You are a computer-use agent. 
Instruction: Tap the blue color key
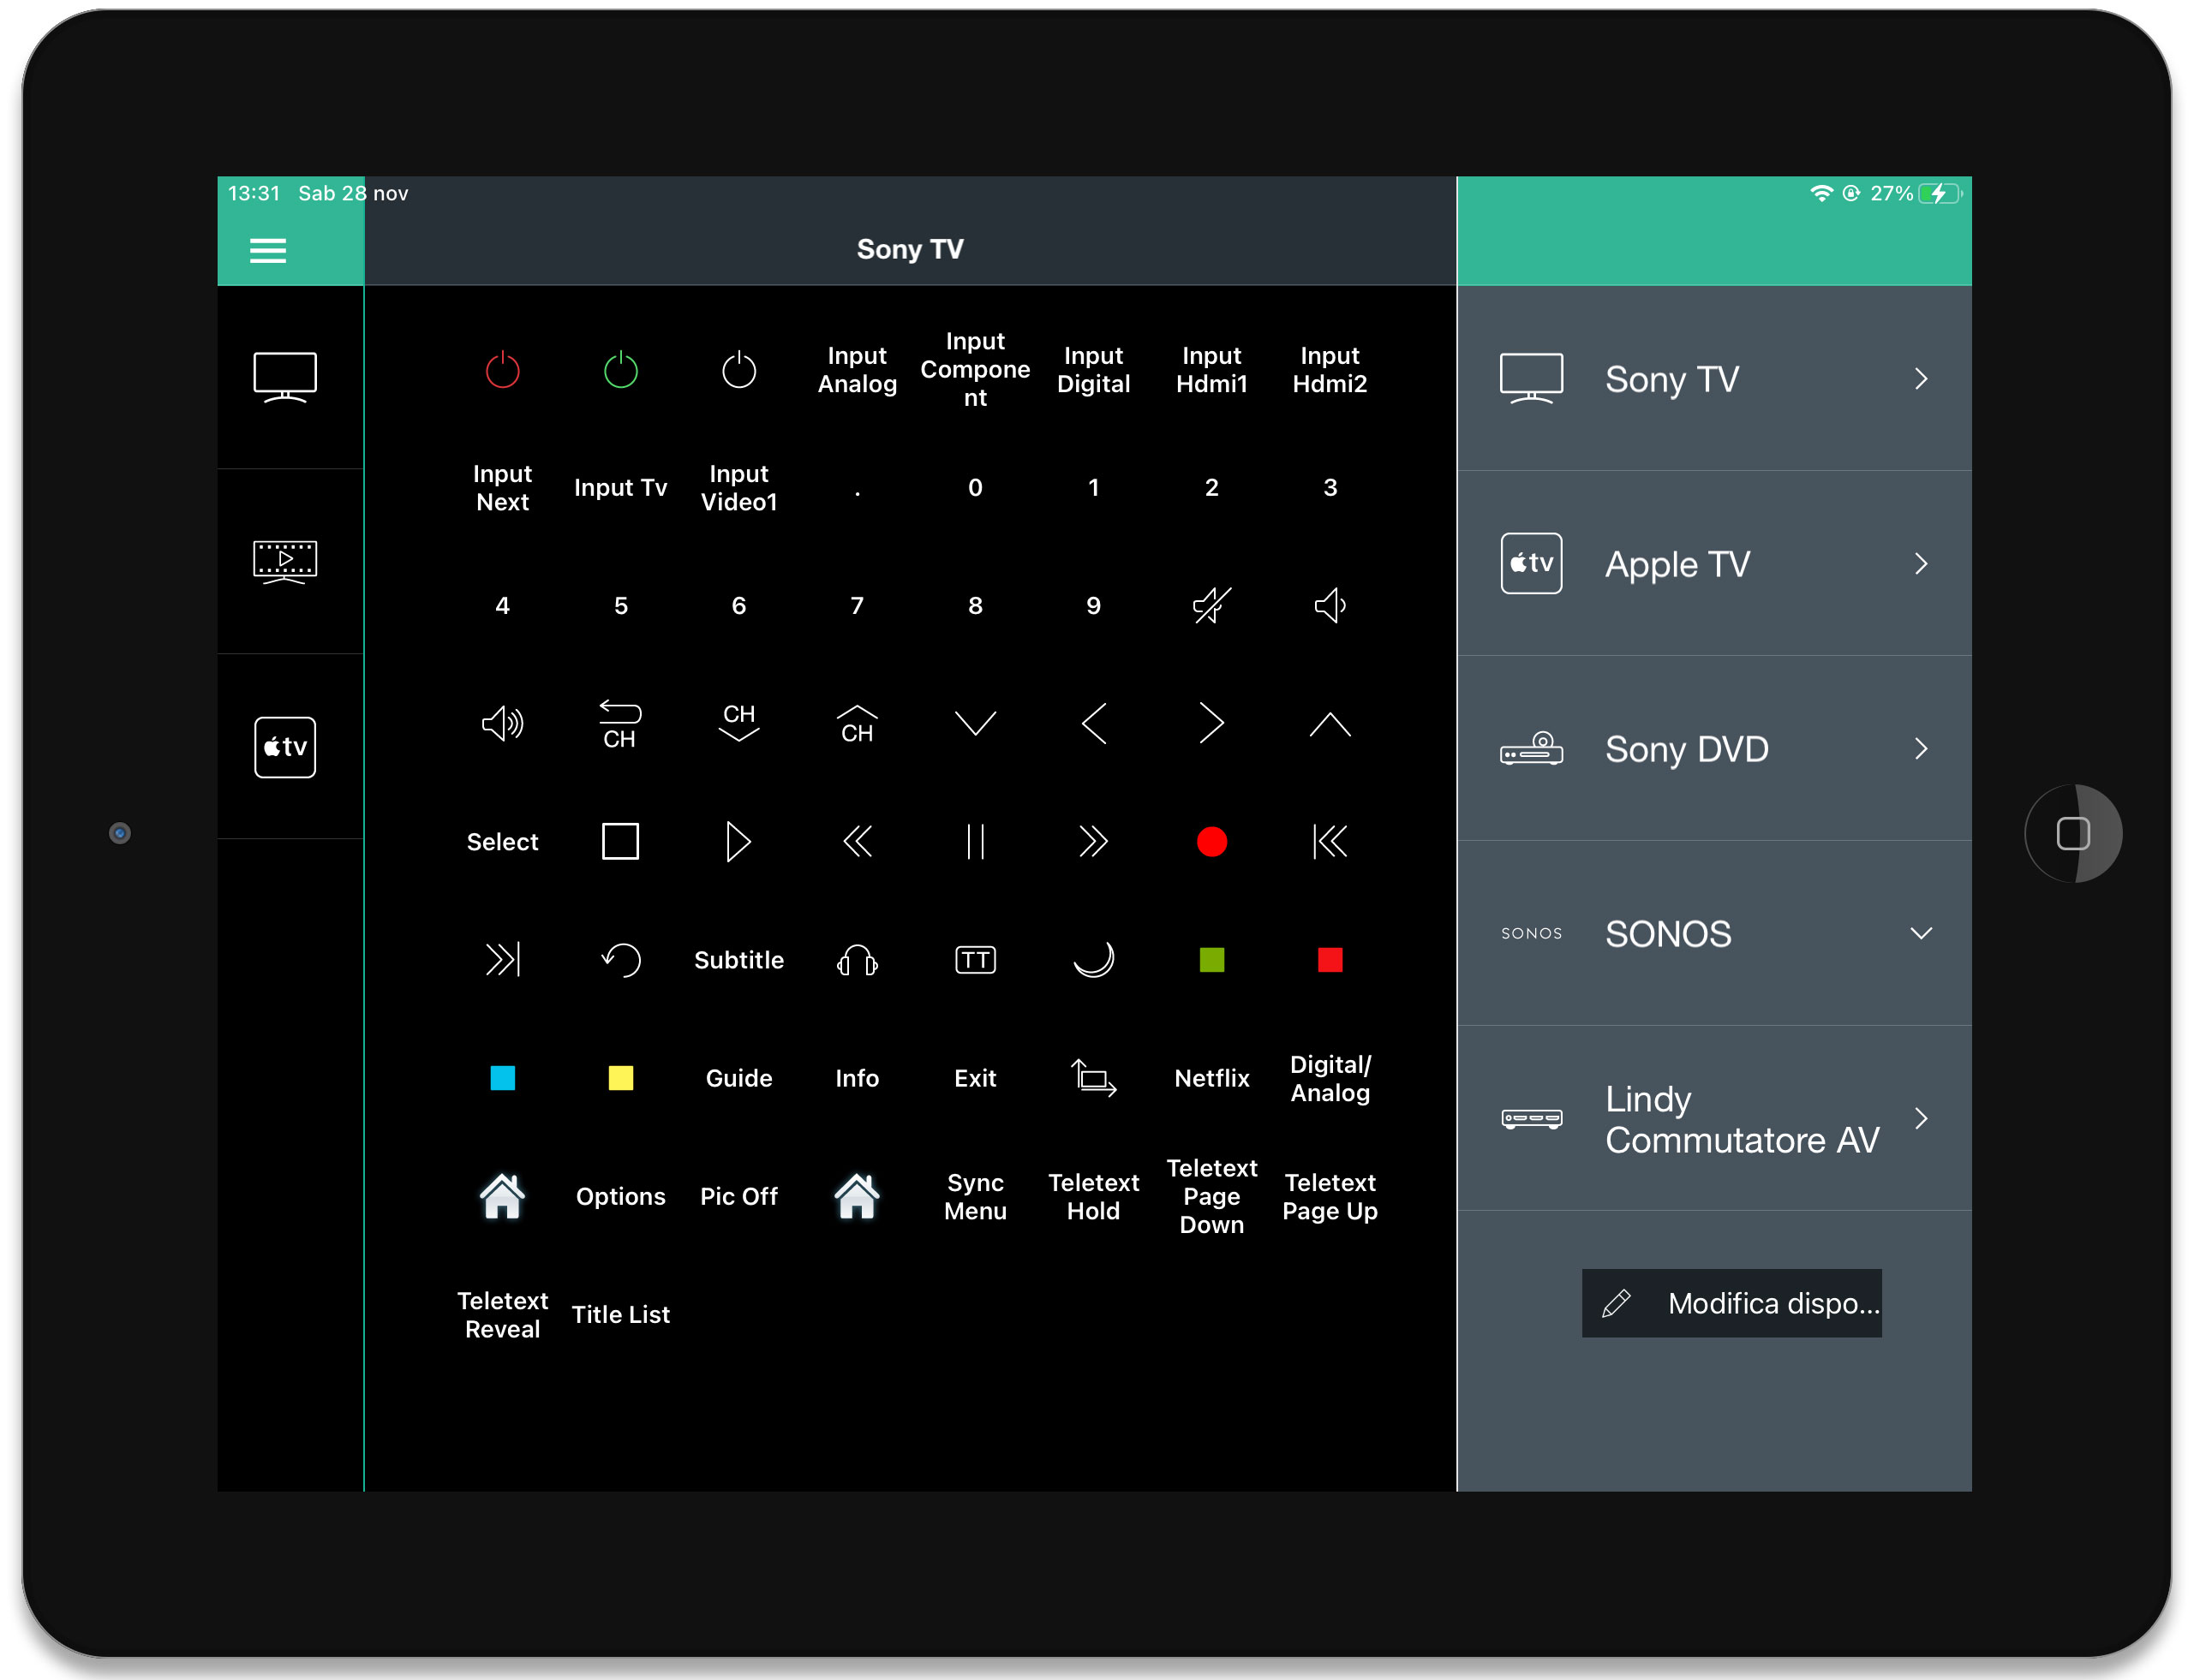(502, 1078)
